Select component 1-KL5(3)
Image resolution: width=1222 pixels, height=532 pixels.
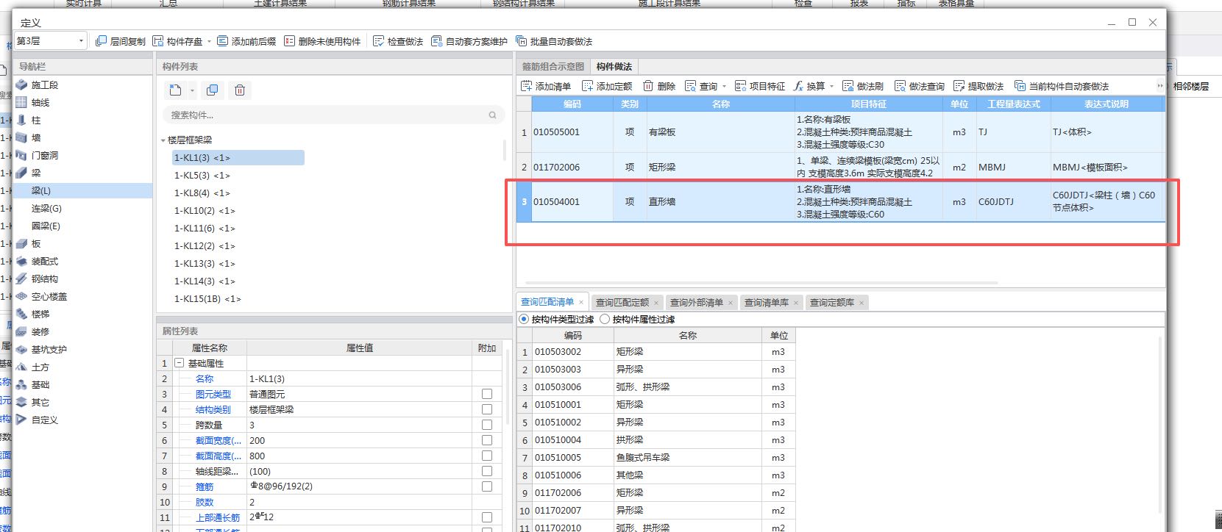202,176
